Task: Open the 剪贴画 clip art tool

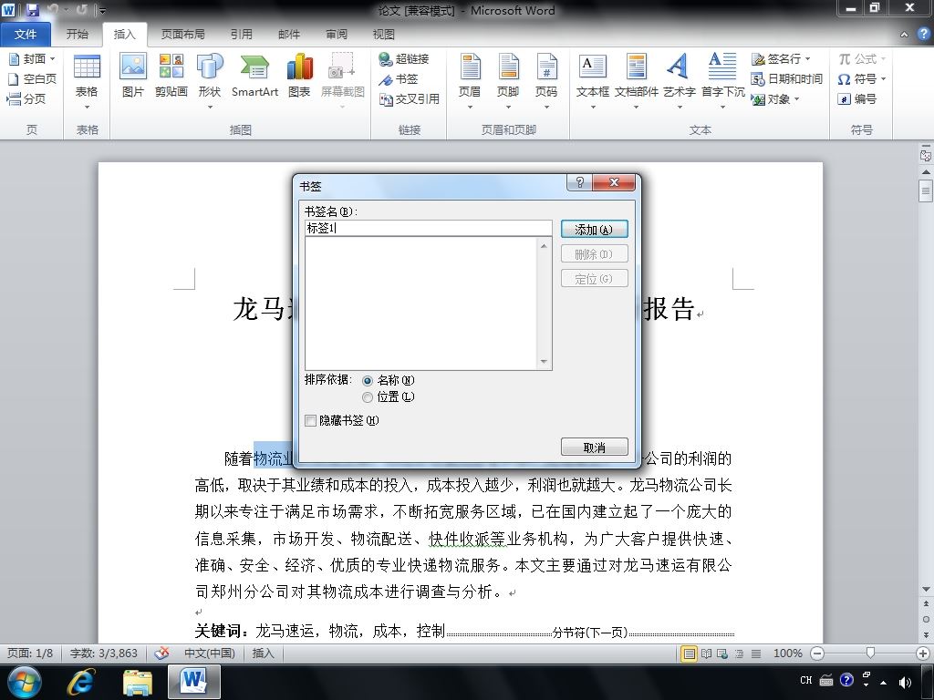Action: 171,75
